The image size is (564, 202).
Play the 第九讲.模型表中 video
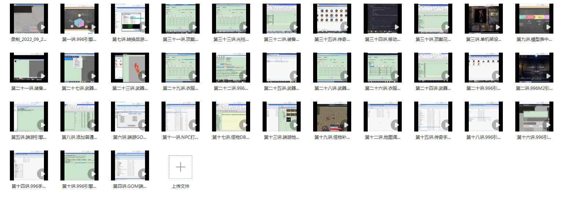(x=547, y=27)
